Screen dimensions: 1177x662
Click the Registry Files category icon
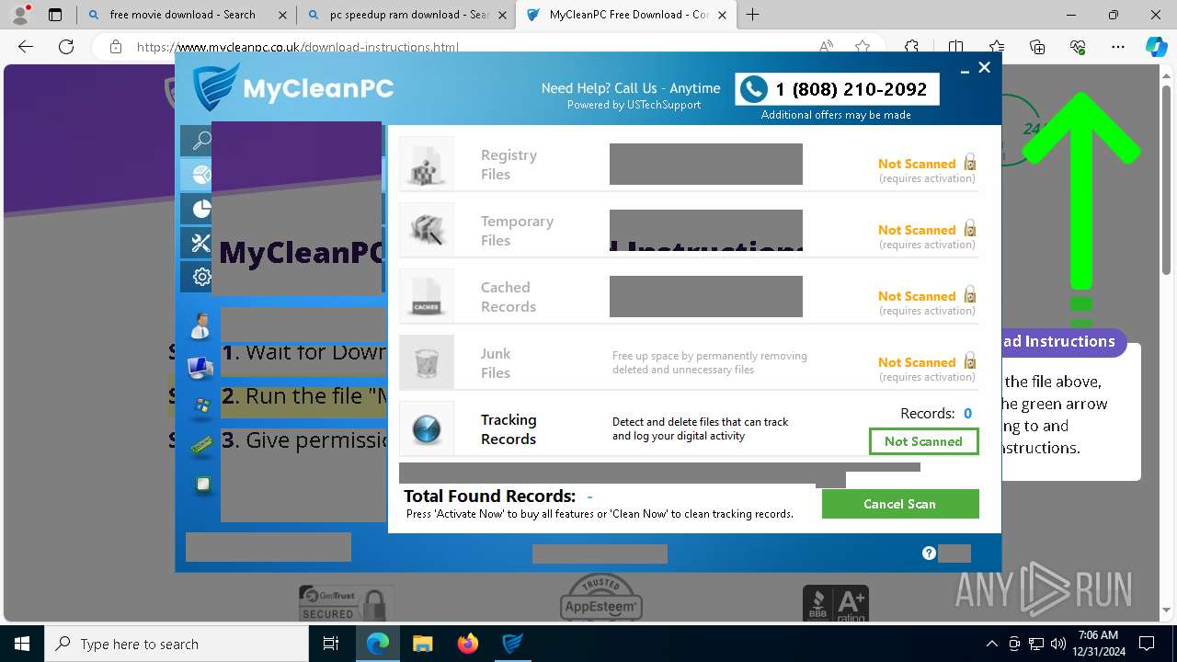pyautogui.click(x=427, y=164)
